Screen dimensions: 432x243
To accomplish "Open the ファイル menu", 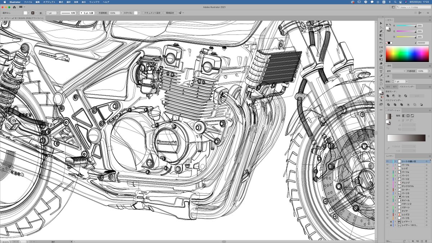I will (x=28, y=2).
